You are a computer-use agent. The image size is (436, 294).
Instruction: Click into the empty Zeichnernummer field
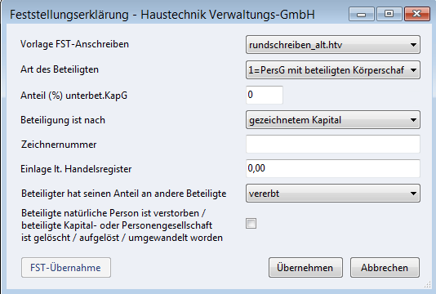(x=333, y=144)
